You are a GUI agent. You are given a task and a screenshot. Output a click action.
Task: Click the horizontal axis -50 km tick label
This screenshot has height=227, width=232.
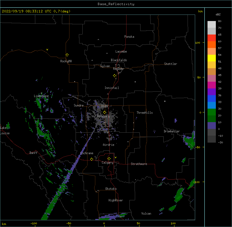pyautogui.click(x=69, y=223)
